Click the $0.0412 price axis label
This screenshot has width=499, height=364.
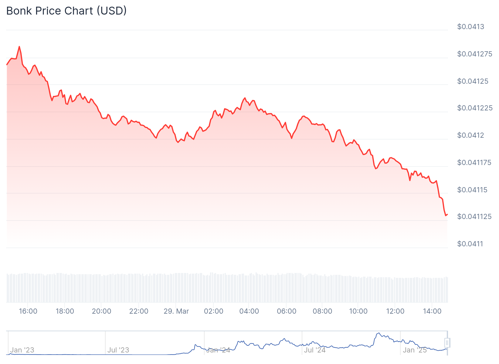click(x=471, y=135)
